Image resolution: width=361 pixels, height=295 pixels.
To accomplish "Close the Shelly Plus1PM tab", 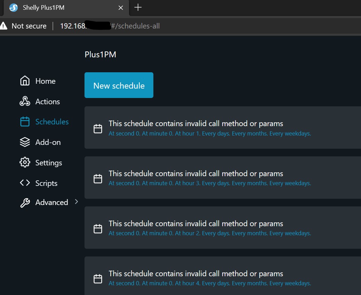I will [x=121, y=8].
